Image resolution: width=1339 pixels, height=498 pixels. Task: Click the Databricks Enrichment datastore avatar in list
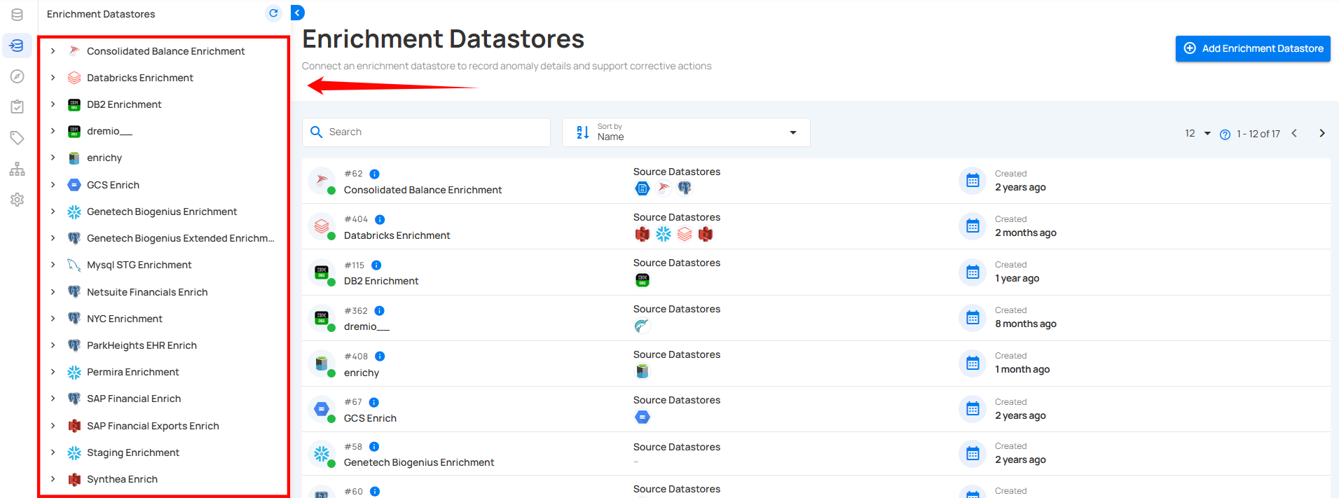322,226
